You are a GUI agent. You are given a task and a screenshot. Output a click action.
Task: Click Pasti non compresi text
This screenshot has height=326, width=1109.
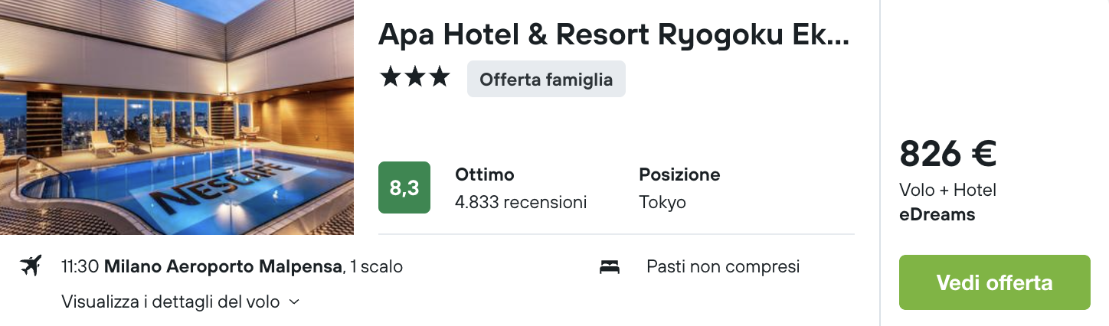click(723, 266)
